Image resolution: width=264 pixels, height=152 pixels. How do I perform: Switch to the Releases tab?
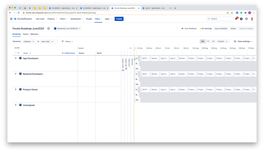click(x=34, y=34)
